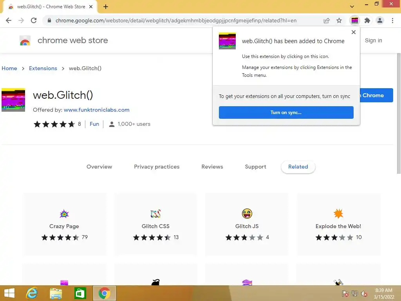Click Chrome icon in taskbar

point(104,293)
